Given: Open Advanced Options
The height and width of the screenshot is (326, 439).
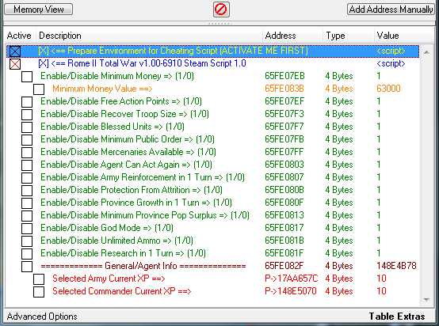Looking at the screenshot, I should coord(42,317).
